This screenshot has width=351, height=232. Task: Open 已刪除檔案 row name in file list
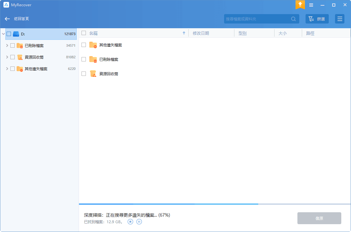click(x=109, y=59)
